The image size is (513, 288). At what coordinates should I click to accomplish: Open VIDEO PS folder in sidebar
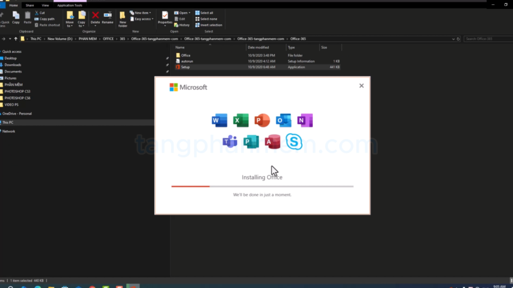12,105
